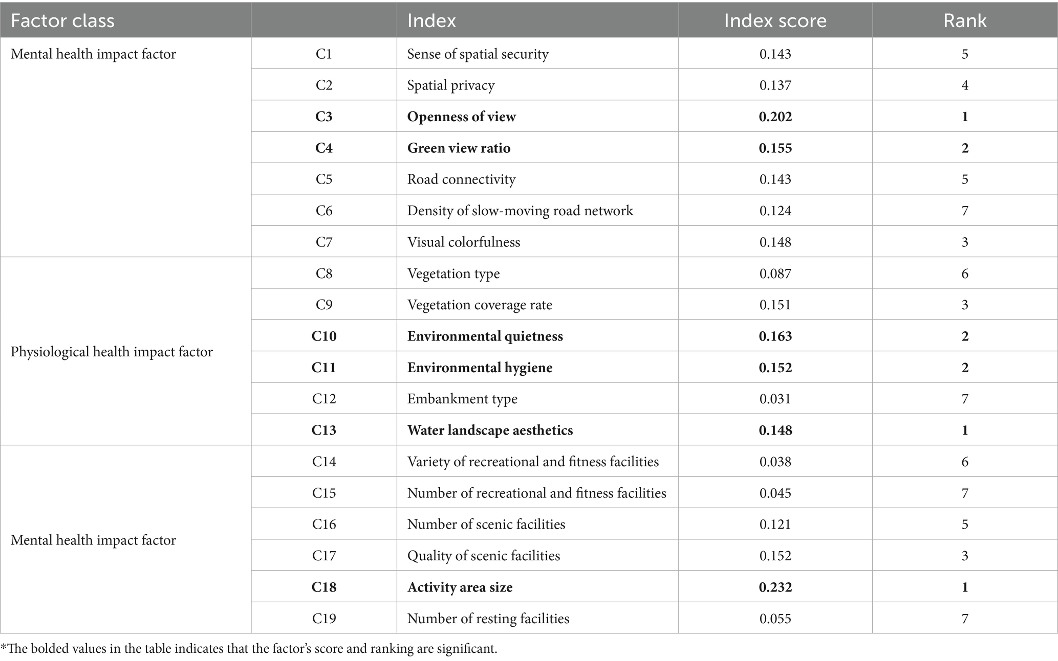Click the bolded values footnote text

(x=249, y=649)
